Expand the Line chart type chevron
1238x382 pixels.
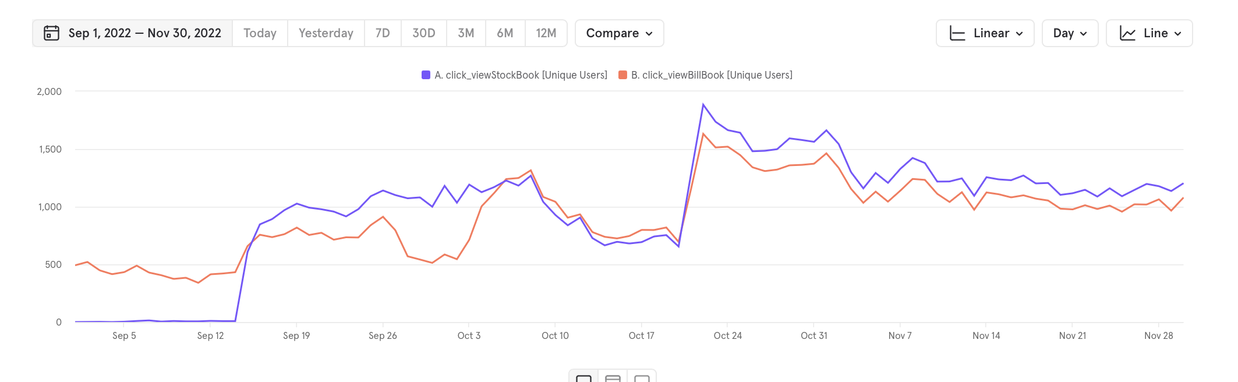1178,34
